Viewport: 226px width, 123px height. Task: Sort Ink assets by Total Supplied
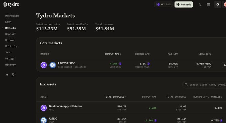tap(115, 97)
